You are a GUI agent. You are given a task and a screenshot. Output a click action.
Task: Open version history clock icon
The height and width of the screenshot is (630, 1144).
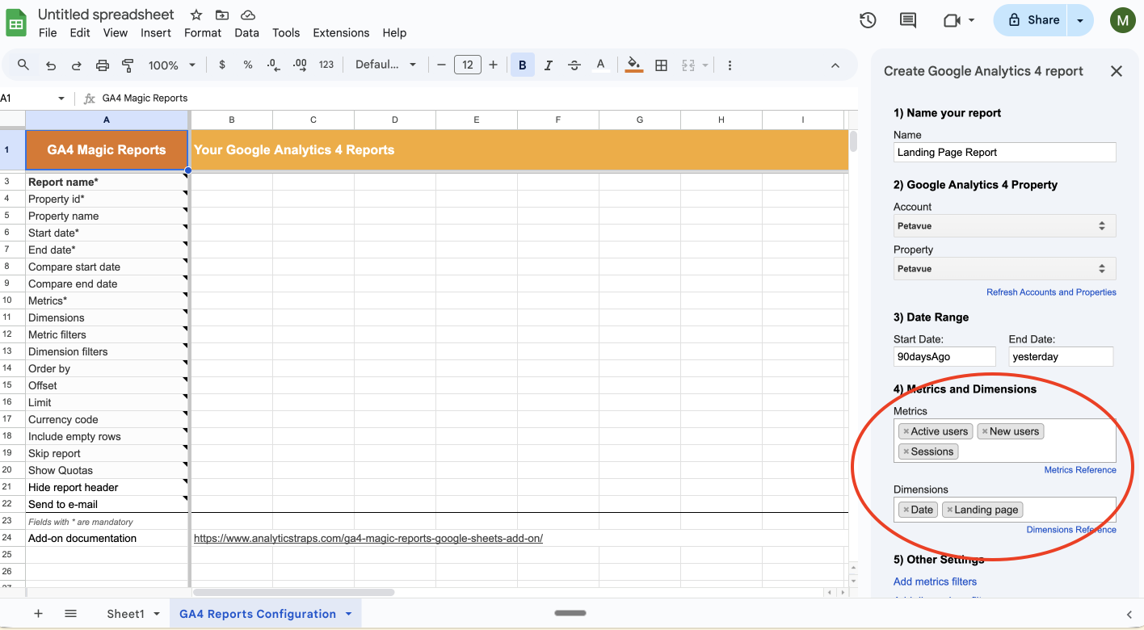point(868,20)
